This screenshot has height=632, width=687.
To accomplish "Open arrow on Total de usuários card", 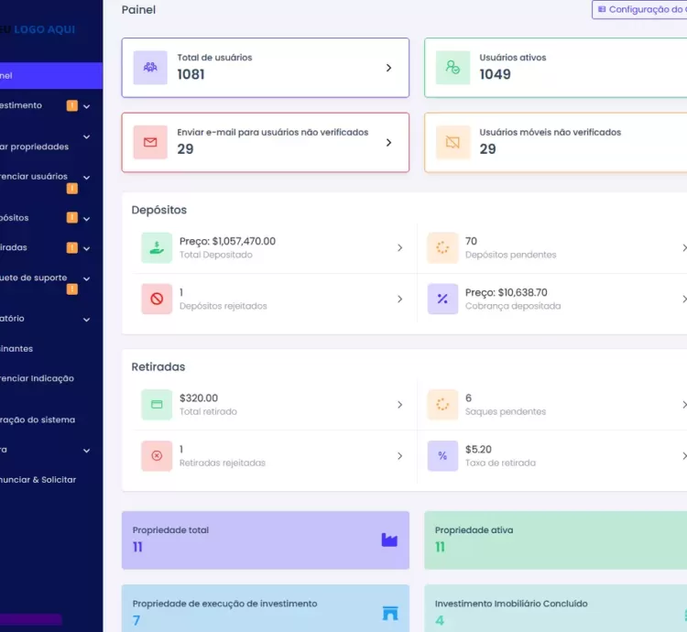I will [388, 68].
